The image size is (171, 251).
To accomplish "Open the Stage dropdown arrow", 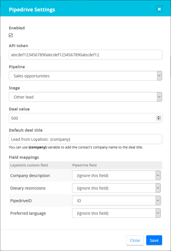I will pyautogui.click(x=159, y=97).
